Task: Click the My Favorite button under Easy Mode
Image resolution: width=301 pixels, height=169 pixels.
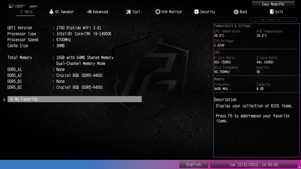Action: pyautogui.click(x=274, y=20)
